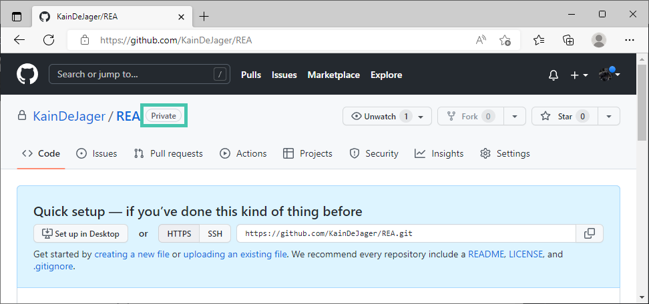Open a new browser tab
This screenshot has height=304, width=649.
point(204,17)
